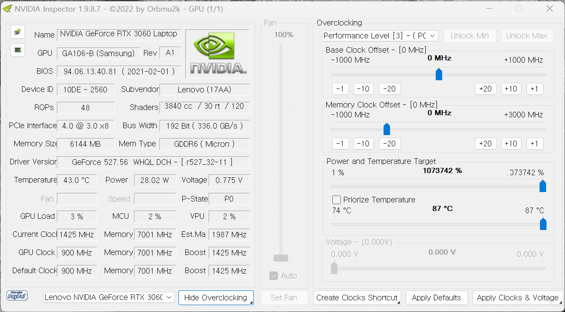
Task: Click the Temperature Target slider handle
Action: [543, 224]
